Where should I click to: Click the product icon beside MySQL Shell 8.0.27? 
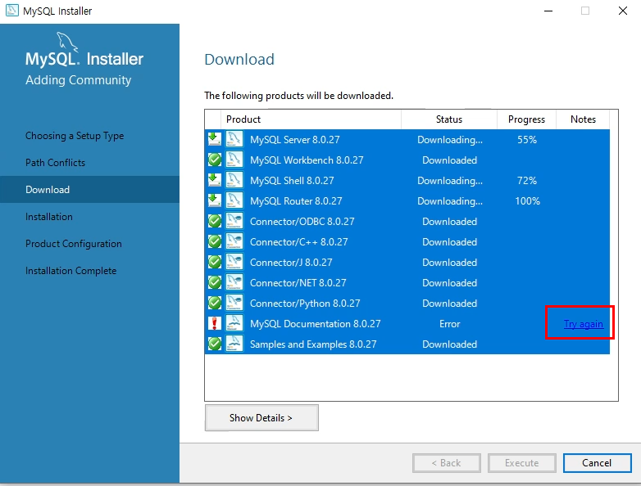pos(234,180)
